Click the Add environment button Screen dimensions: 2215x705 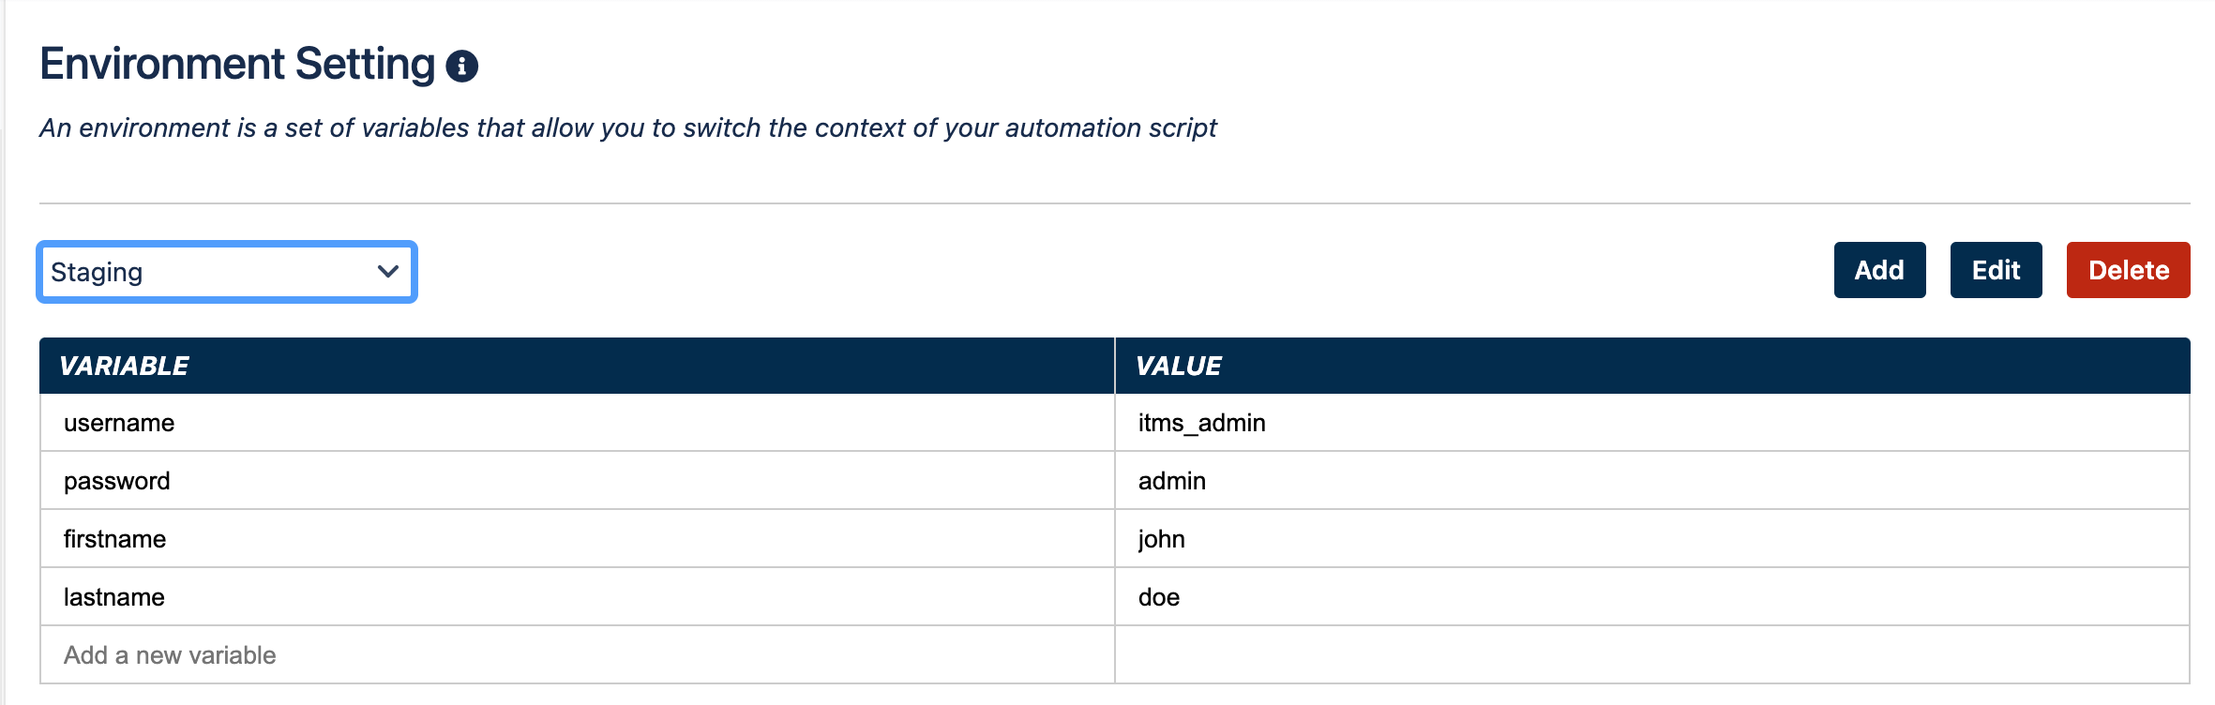(x=1879, y=270)
